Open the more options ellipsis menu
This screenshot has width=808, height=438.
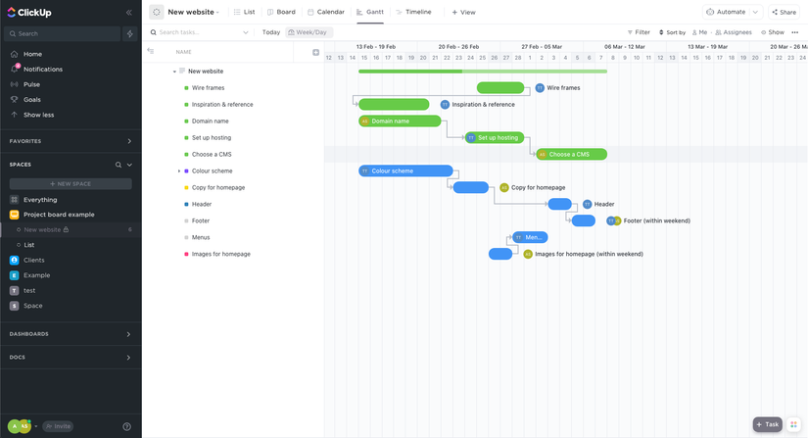click(x=795, y=32)
